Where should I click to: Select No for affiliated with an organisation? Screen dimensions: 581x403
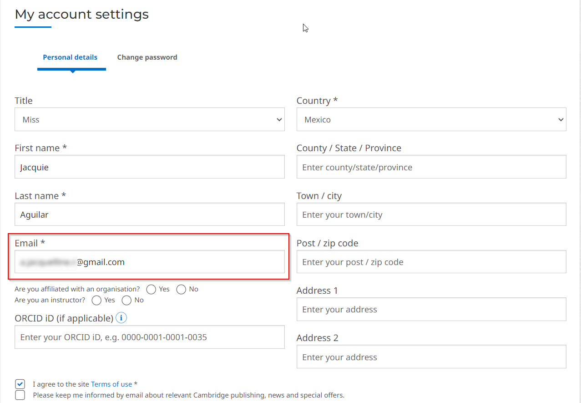(x=182, y=289)
